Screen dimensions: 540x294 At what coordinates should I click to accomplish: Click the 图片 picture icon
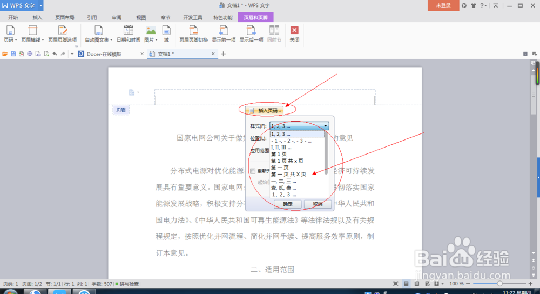pyautogui.click(x=151, y=31)
